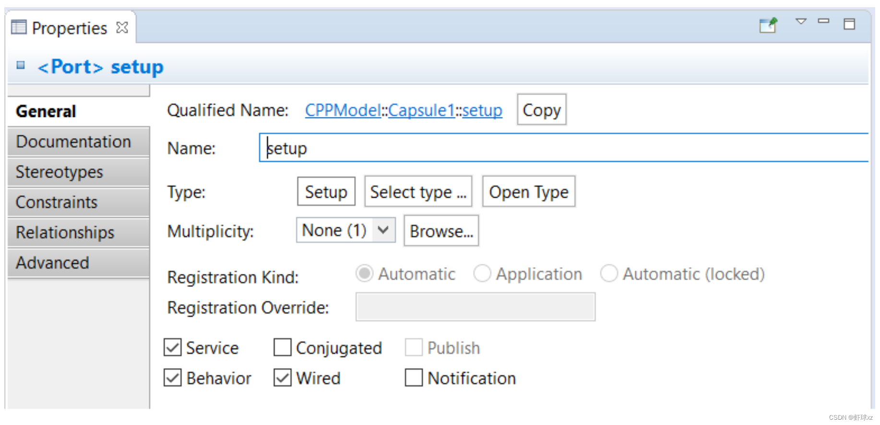Toggle the Publish checkbox
The height and width of the screenshot is (425, 880).
[x=414, y=348]
